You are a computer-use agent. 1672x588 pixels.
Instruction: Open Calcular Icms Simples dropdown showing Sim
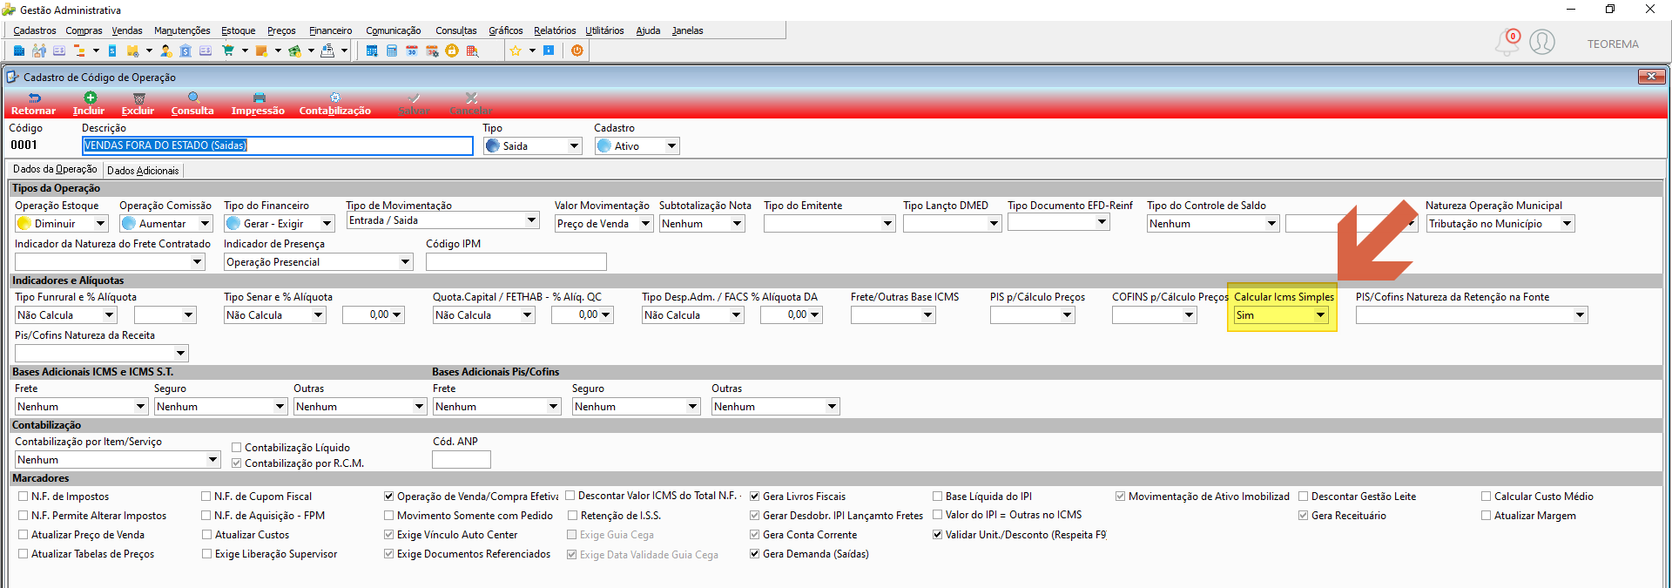click(1281, 315)
